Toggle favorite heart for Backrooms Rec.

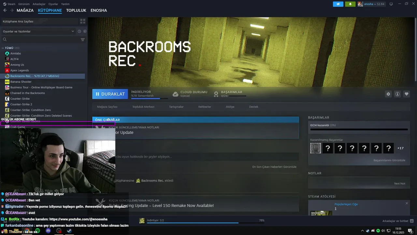[407, 94]
